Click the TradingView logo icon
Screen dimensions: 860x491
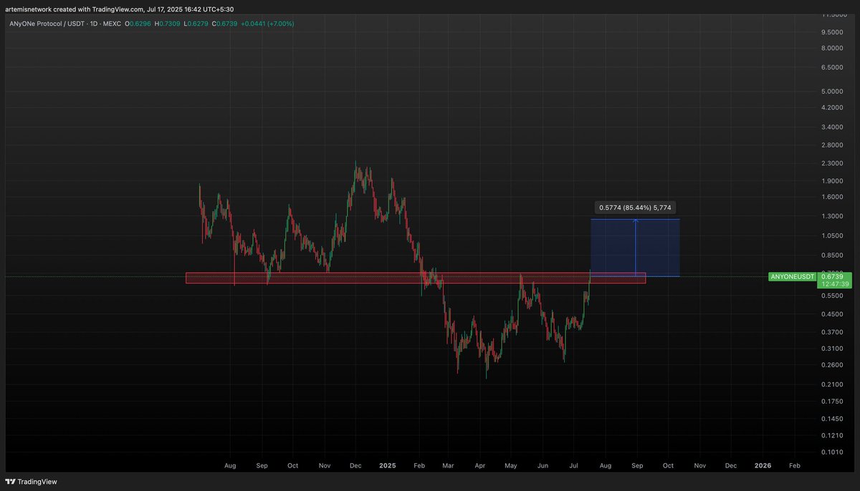10,482
